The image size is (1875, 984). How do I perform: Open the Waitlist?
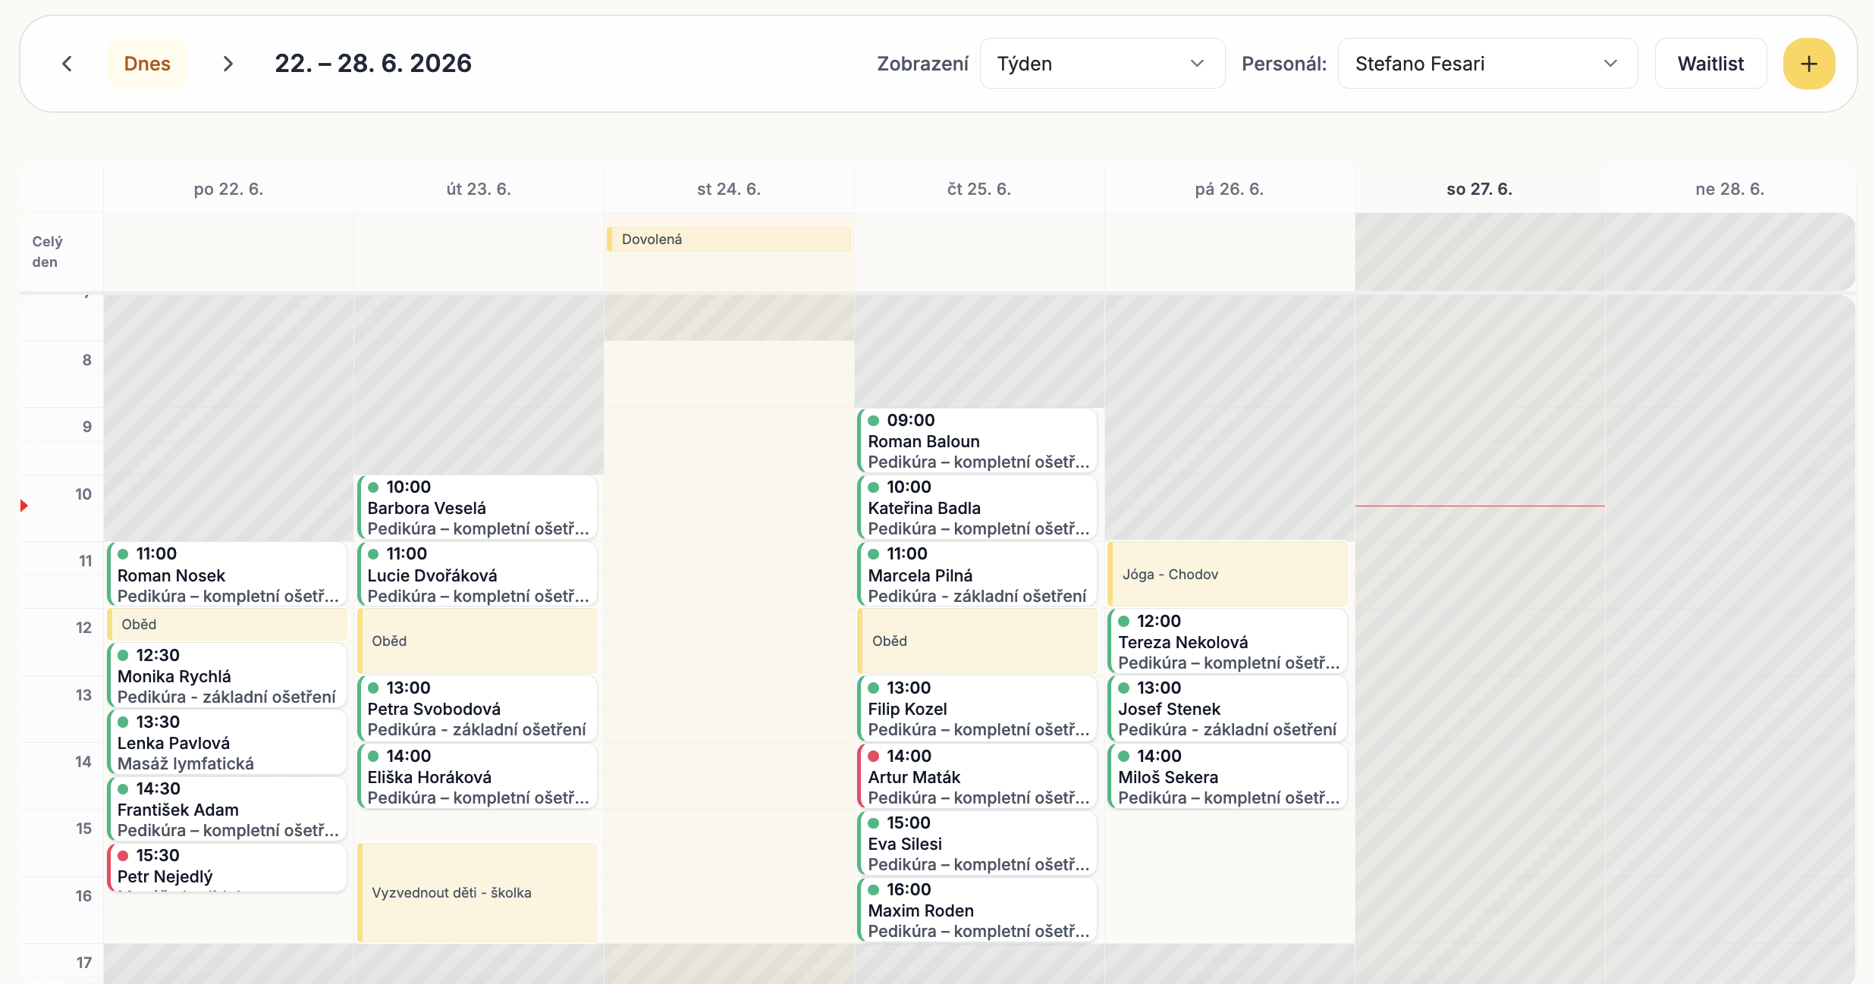coord(1710,64)
